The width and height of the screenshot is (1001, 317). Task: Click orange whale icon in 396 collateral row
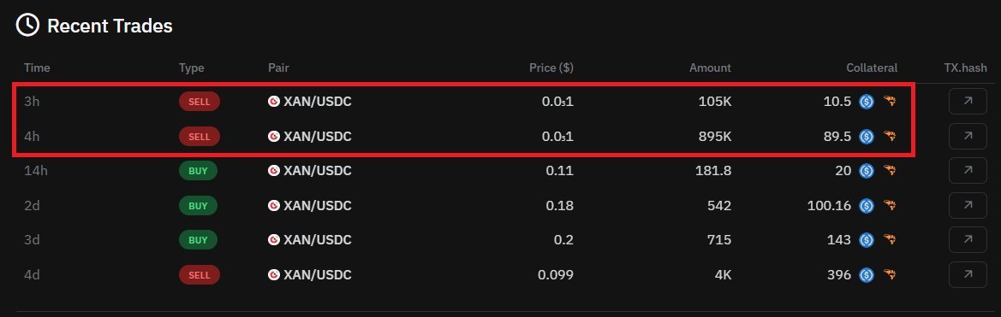pos(890,275)
